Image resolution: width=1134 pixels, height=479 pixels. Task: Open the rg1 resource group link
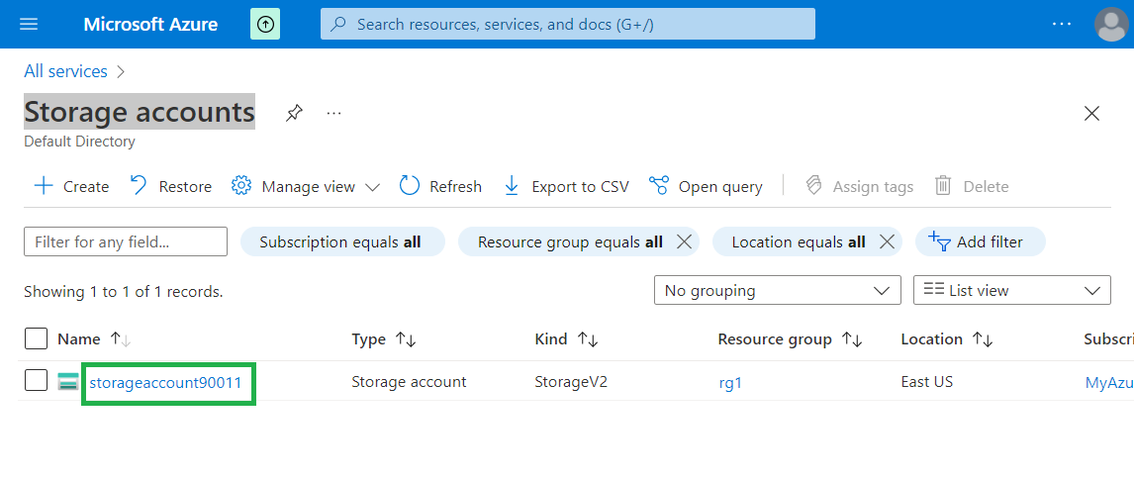point(730,383)
